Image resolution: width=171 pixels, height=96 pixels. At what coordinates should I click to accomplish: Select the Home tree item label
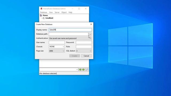pos(45,15)
